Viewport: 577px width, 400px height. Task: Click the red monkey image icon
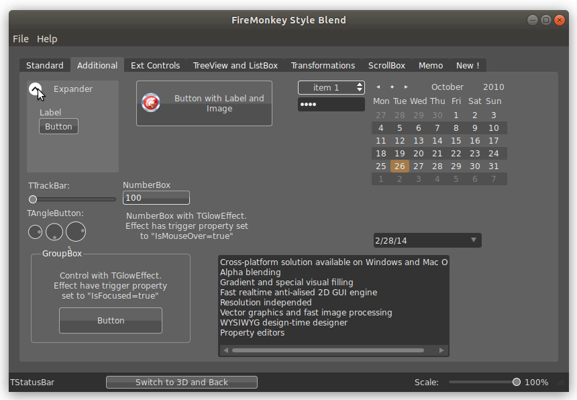click(151, 103)
